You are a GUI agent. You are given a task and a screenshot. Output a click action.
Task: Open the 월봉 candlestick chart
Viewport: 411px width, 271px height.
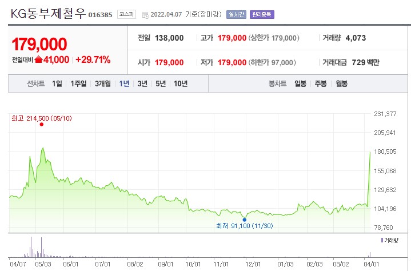(341, 83)
